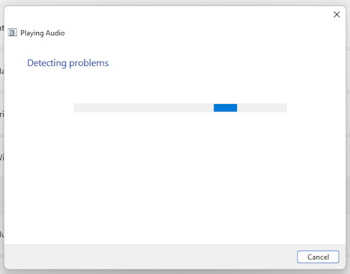350x274 pixels.
Task: Click background strip above the dialog
Action: (175, 2)
